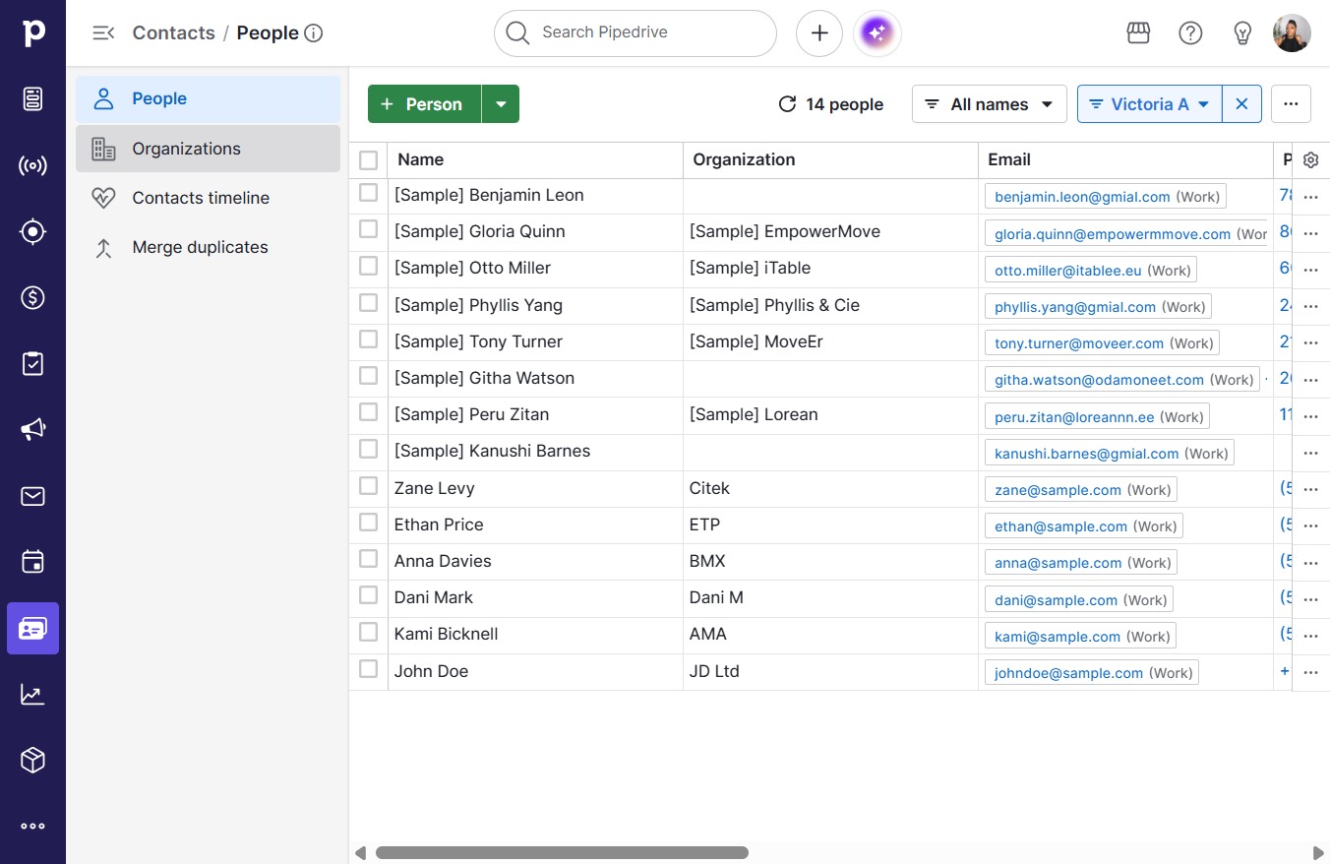The width and height of the screenshot is (1330, 864).
Task: Open user profile avatar
Action: coord(1292,33)
